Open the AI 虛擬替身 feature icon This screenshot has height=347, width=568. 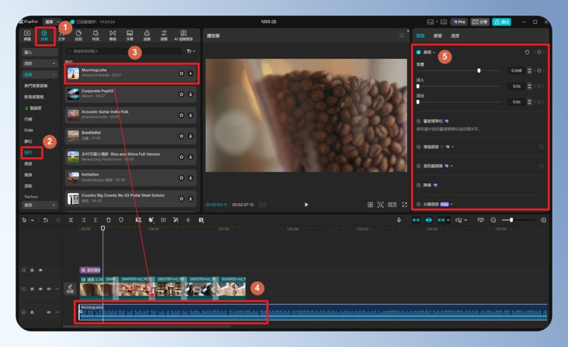pos(183,34)
